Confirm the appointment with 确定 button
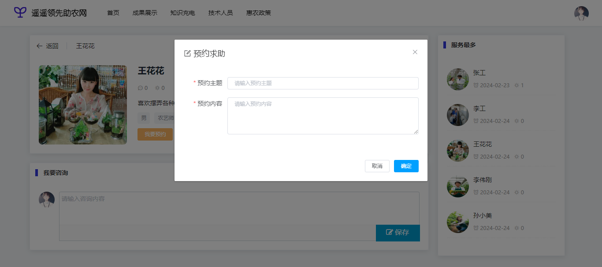The height and width of the screenshot is (267, 602). coord(406,166)
